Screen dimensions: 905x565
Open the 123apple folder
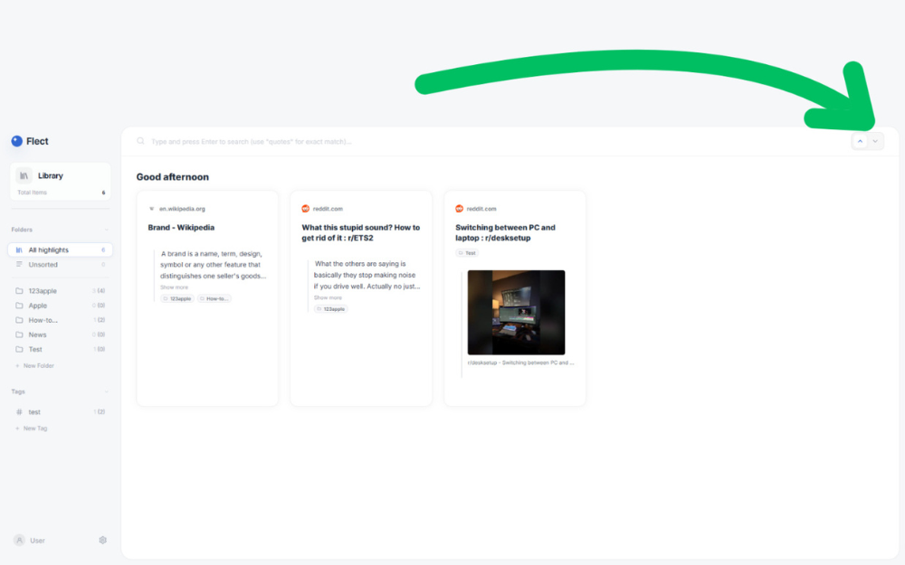(43, 291)
